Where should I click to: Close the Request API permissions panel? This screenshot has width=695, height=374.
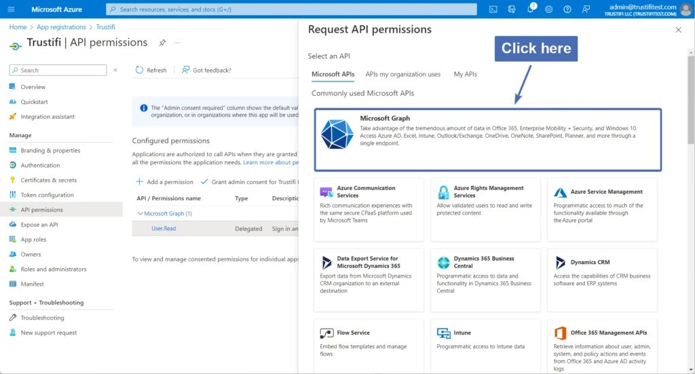pyautogui.click(x=678, y=30)
